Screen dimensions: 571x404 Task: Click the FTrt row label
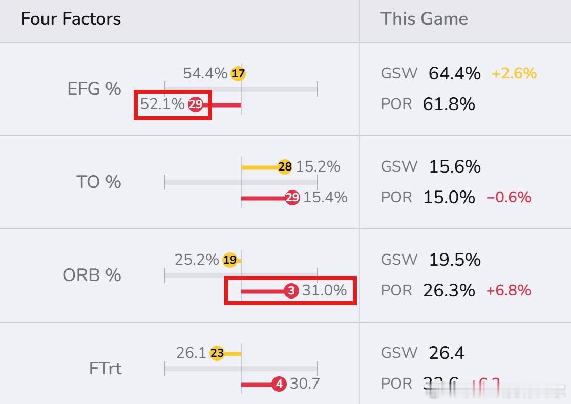(x=105, y=369)
